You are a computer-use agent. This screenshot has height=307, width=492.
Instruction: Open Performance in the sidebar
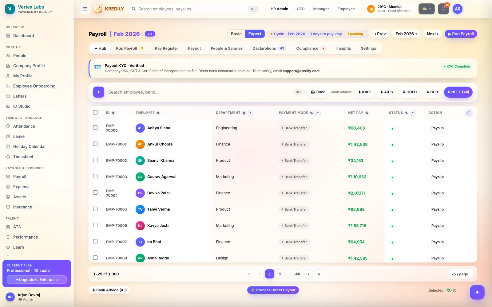pyautogui.click(x=26, y=237)
